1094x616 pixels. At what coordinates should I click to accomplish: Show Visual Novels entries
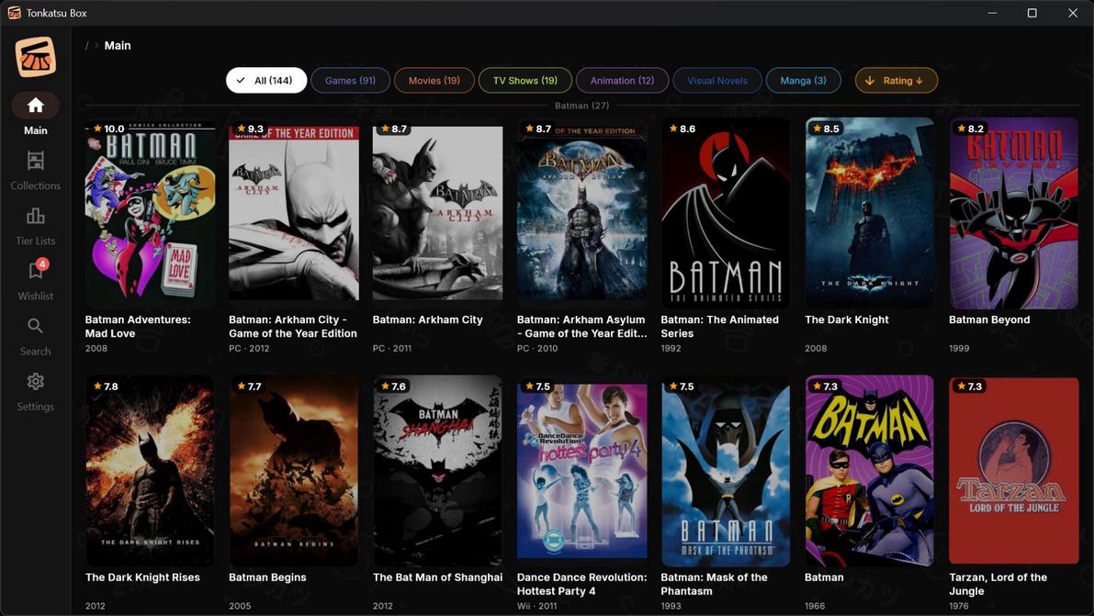point(716,81)
